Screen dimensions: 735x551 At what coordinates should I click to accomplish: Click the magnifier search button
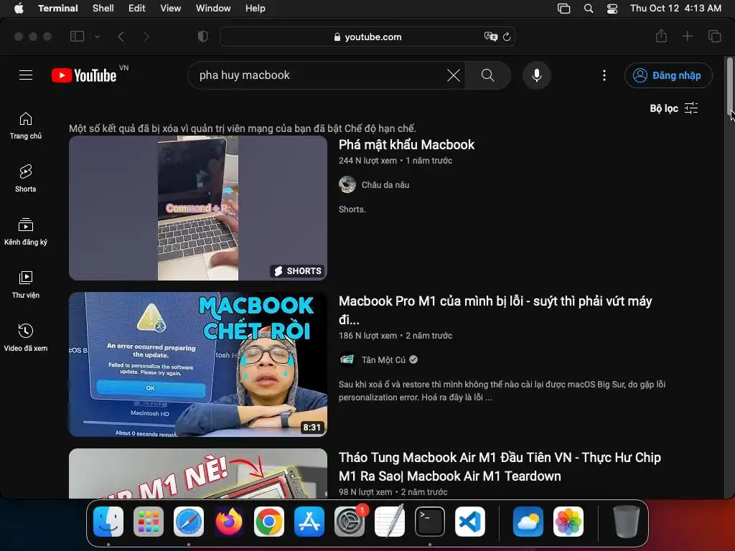pyautogui.click(x=487, y=75)
